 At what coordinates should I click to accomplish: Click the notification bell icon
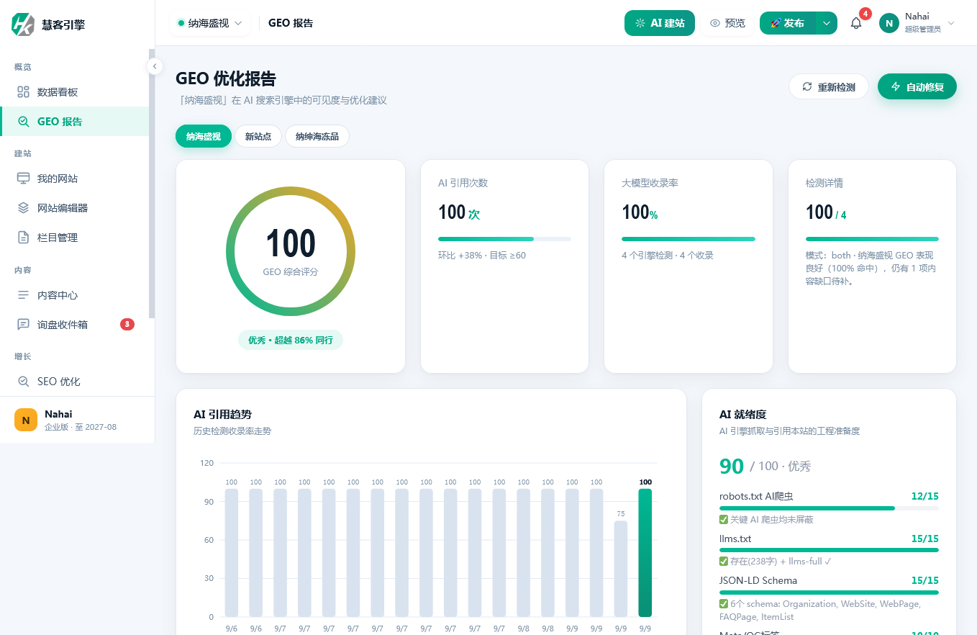pos(856,23)
